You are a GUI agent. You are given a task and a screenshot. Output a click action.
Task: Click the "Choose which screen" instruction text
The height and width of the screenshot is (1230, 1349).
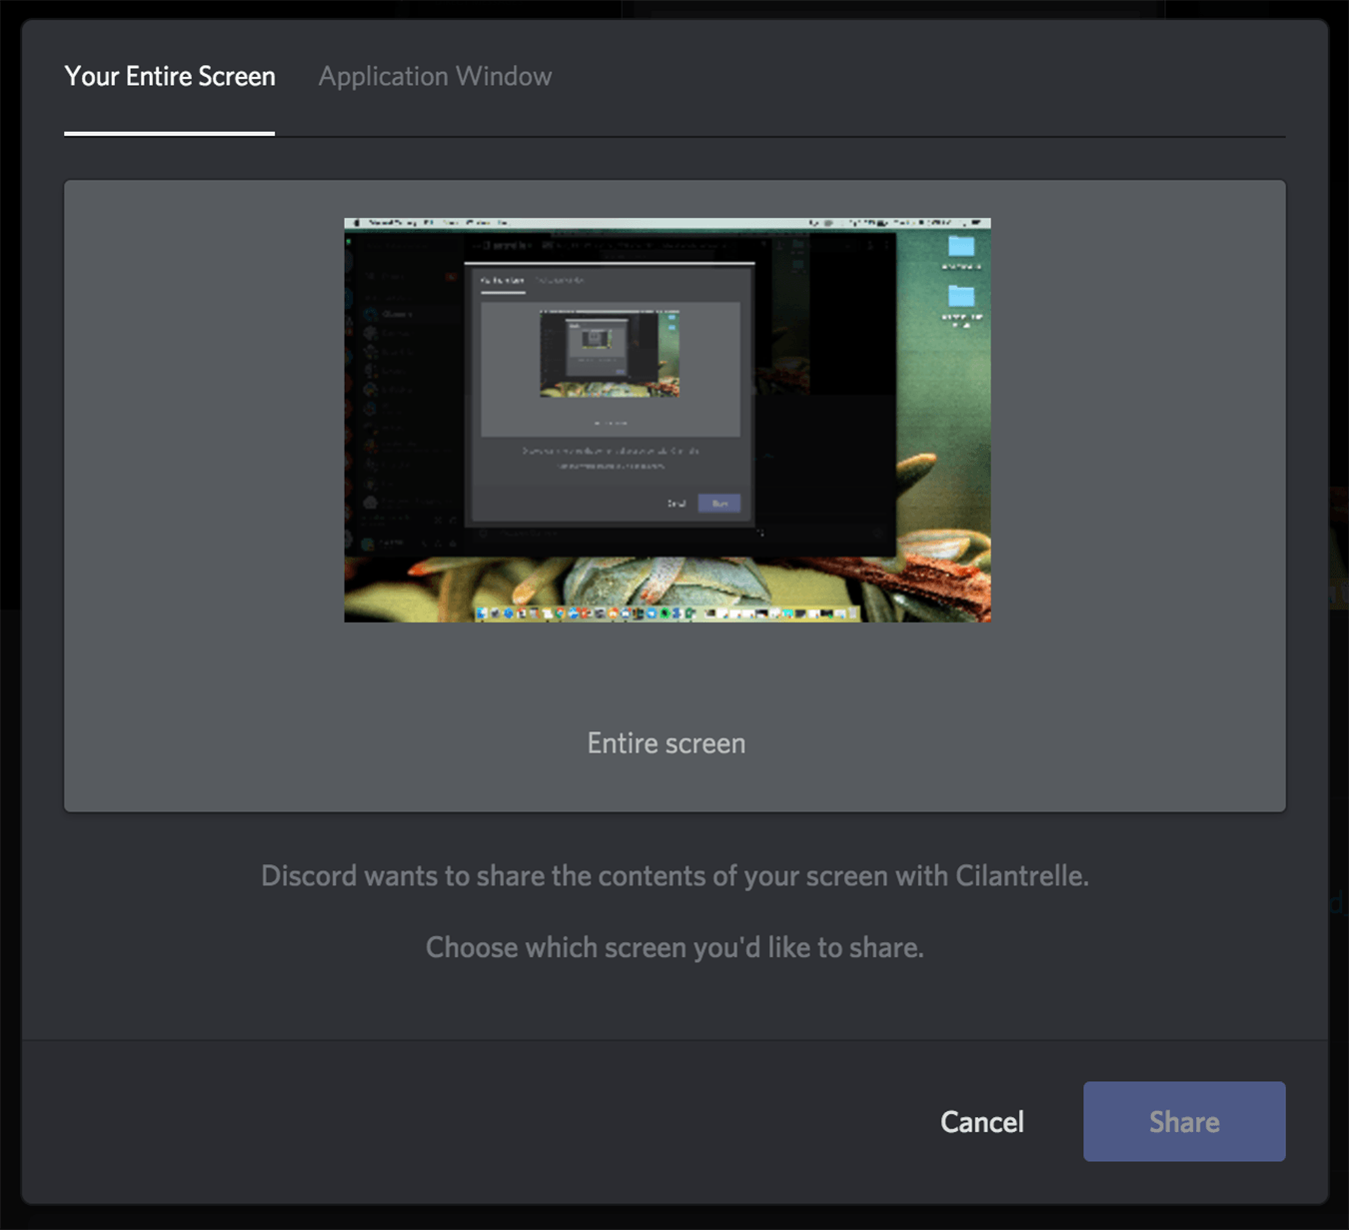click(x=674, y=947)
